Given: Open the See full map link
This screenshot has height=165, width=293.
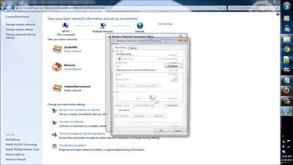Looking at the screenshot, I should click(x=165, y=24).
